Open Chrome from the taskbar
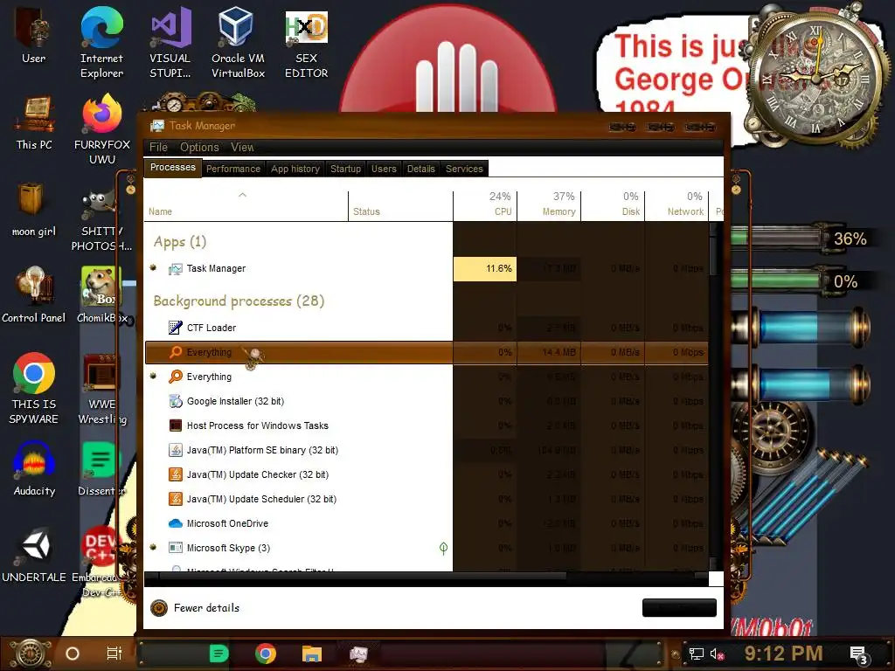This screenshot has width=895, height=671. pyautogui.click(x=266, y=654)
